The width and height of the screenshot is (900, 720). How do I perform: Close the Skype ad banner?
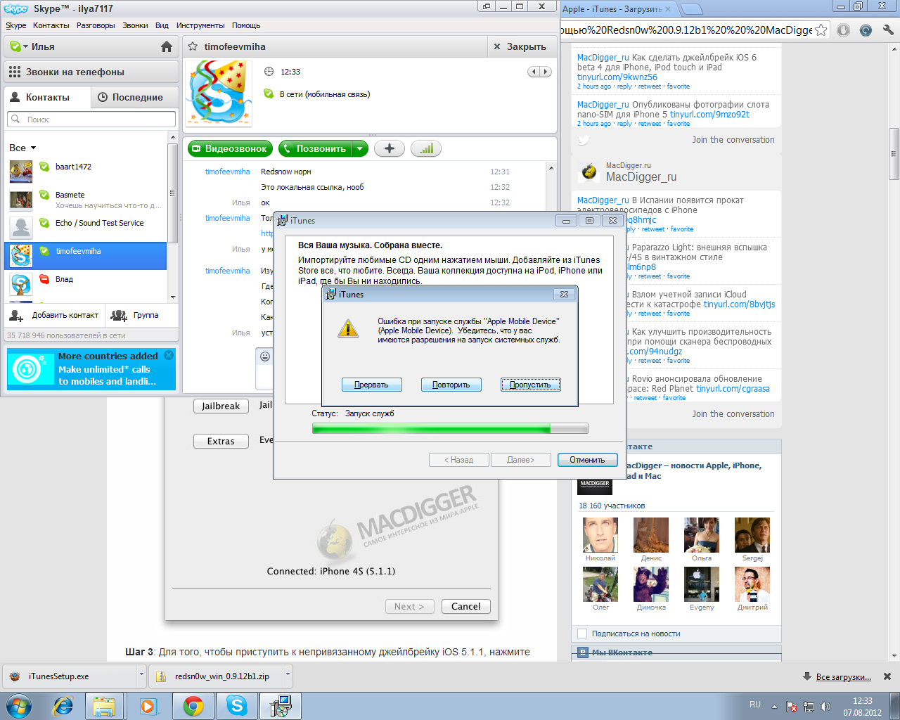tap(169, 355)
